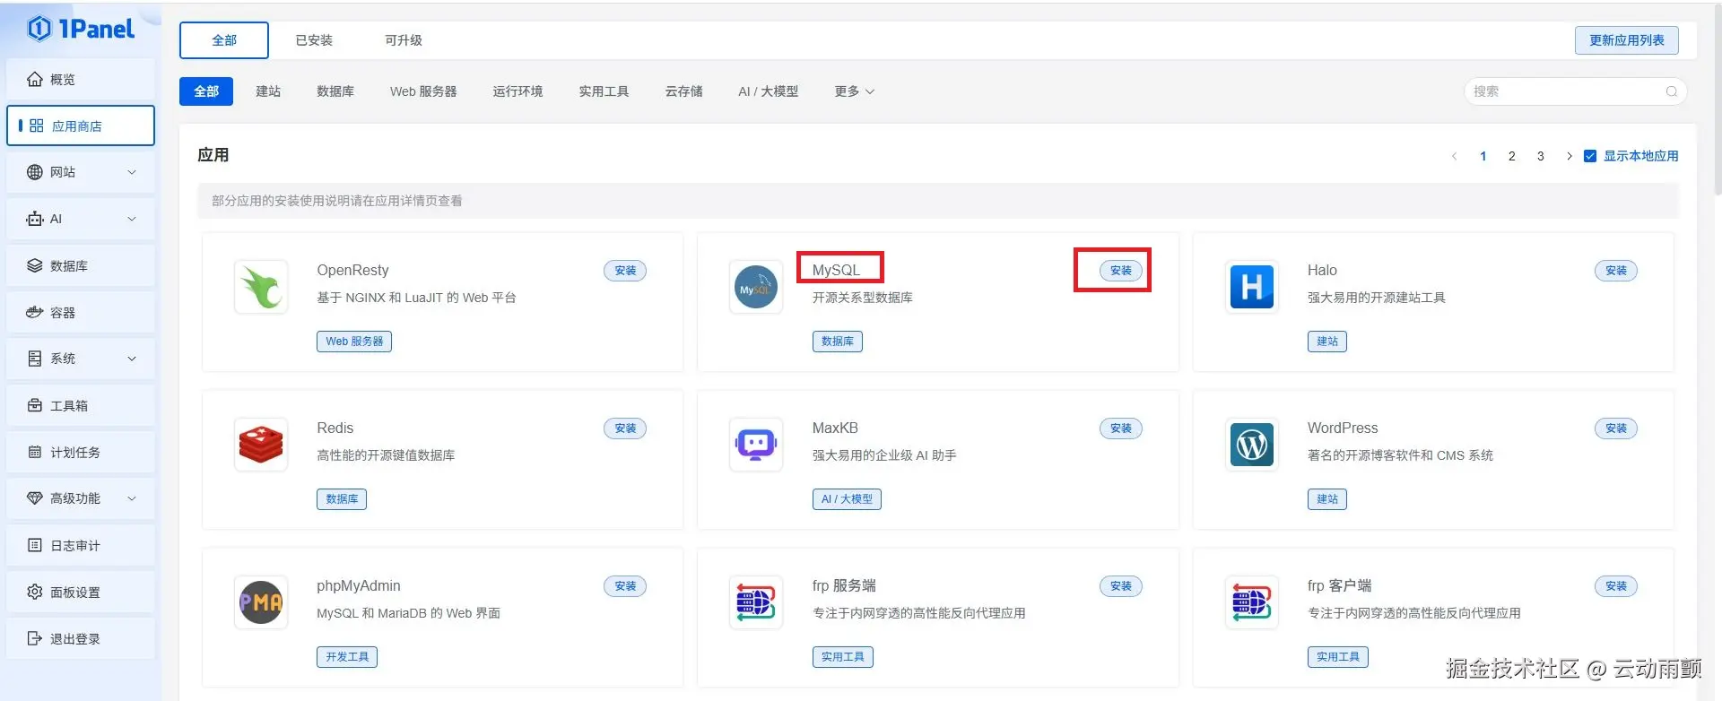Screen dimensions: 1722x701
Task: Click the 退出登录 logout icon
Action: click(35, 638)
